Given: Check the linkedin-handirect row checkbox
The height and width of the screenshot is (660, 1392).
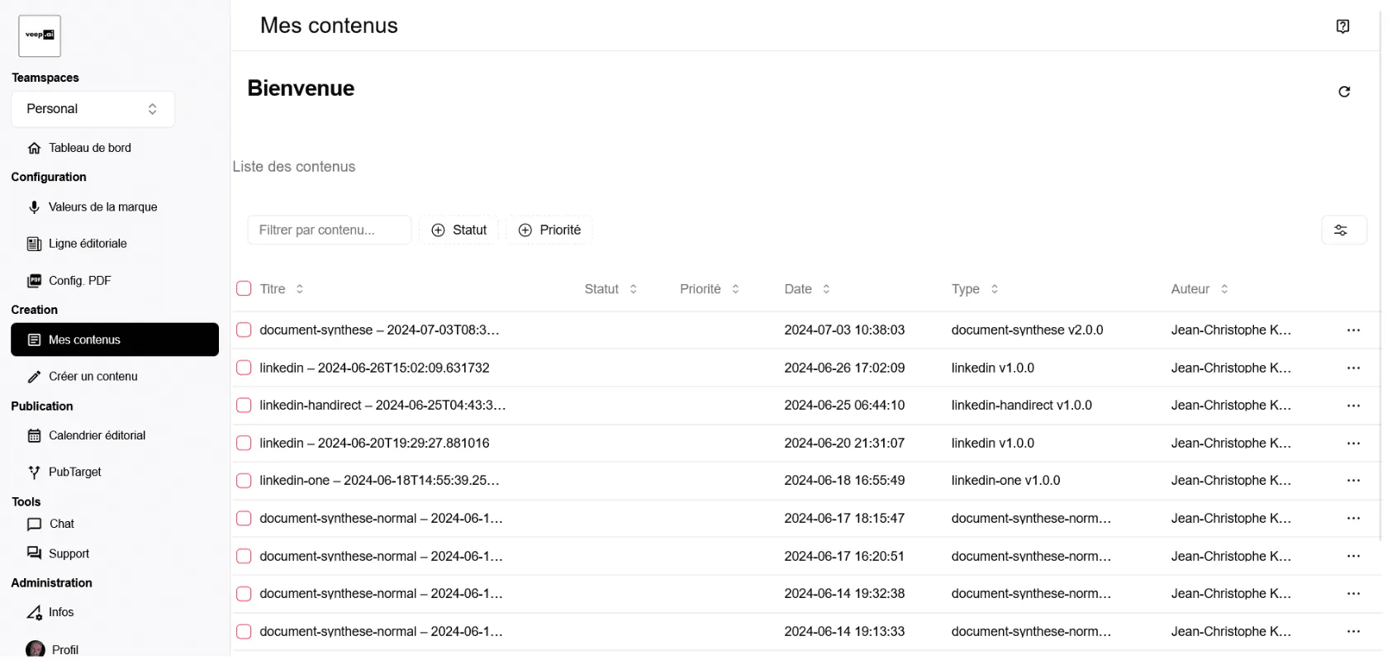Looking at the screenshot, I should click(x=244, y=406).
